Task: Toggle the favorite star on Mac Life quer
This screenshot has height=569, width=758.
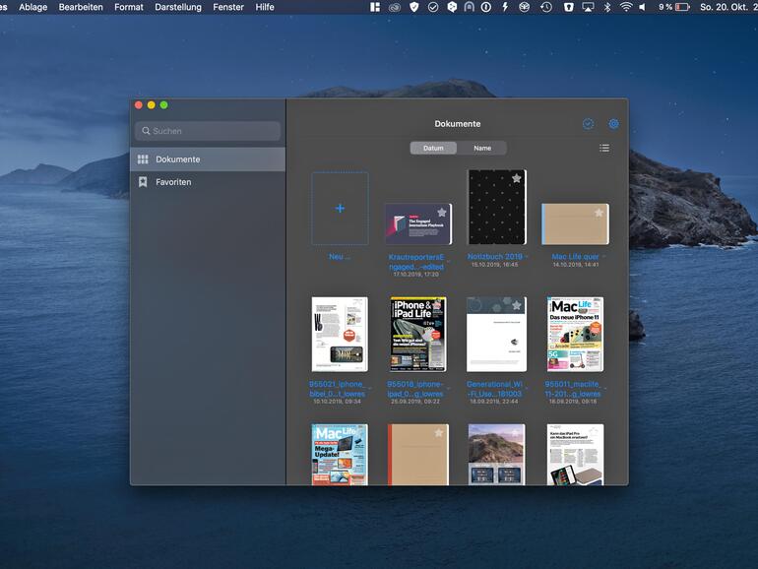Action: pos(599,213)
